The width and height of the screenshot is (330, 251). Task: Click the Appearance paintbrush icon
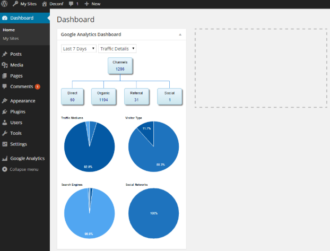click(x=5, y=101)
